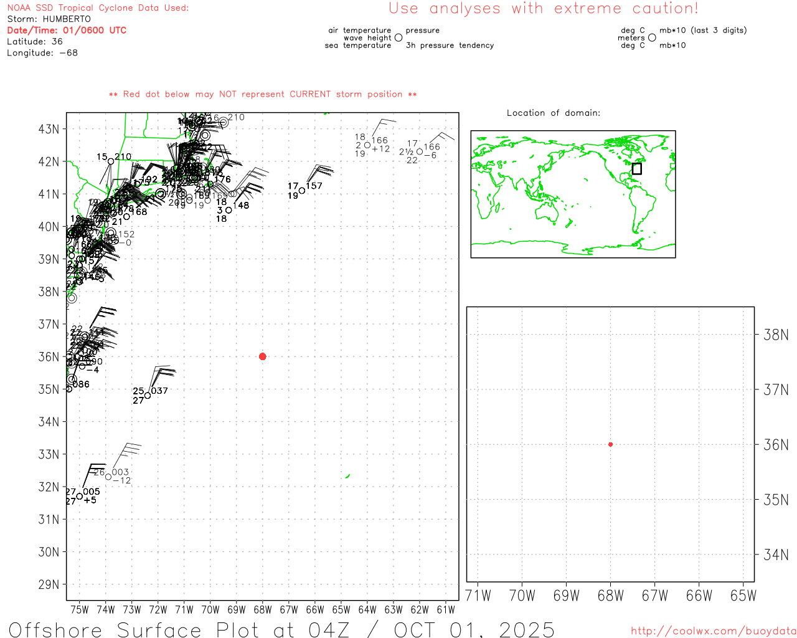Click the extreme caution warning heading
This screenshot has height=638, width=797.
click(x=543, y=9)
